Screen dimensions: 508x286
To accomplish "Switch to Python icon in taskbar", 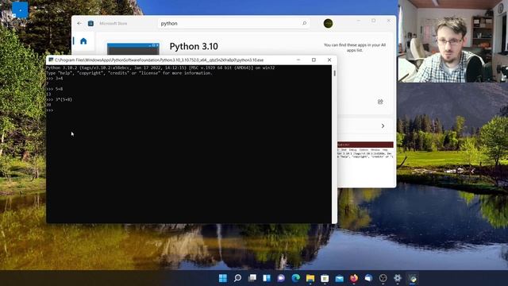I will (413, 278).
